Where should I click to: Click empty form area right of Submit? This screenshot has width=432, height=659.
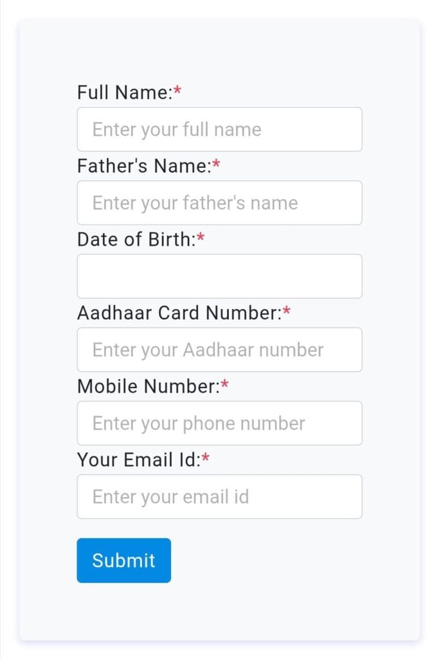click(x=289, y=561)
